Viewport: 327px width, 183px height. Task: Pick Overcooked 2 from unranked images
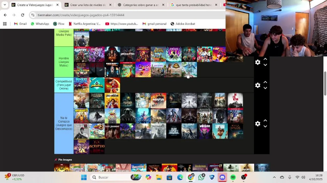pyautogui.click(x=139, y=168)
